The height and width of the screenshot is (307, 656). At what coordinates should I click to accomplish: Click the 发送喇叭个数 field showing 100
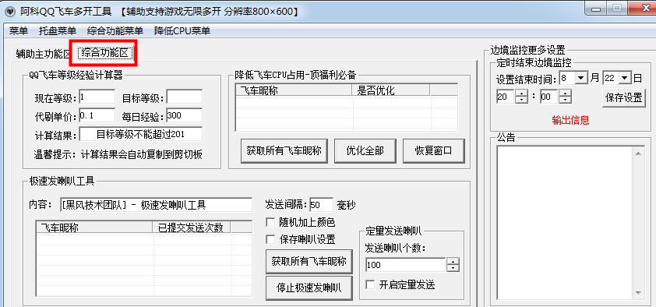coord(406,265)
